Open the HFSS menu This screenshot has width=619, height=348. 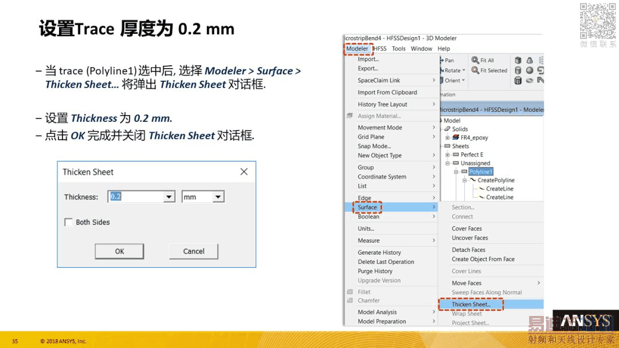pos(380,49)
